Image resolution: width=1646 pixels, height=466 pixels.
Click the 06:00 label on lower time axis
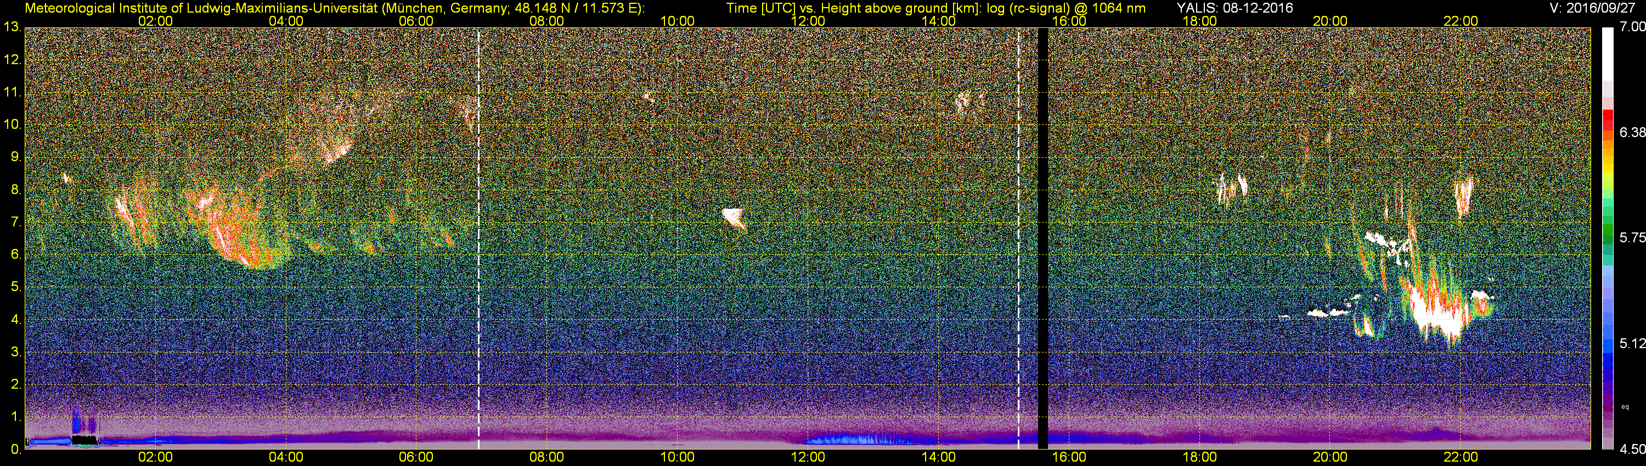click(416, 458)
